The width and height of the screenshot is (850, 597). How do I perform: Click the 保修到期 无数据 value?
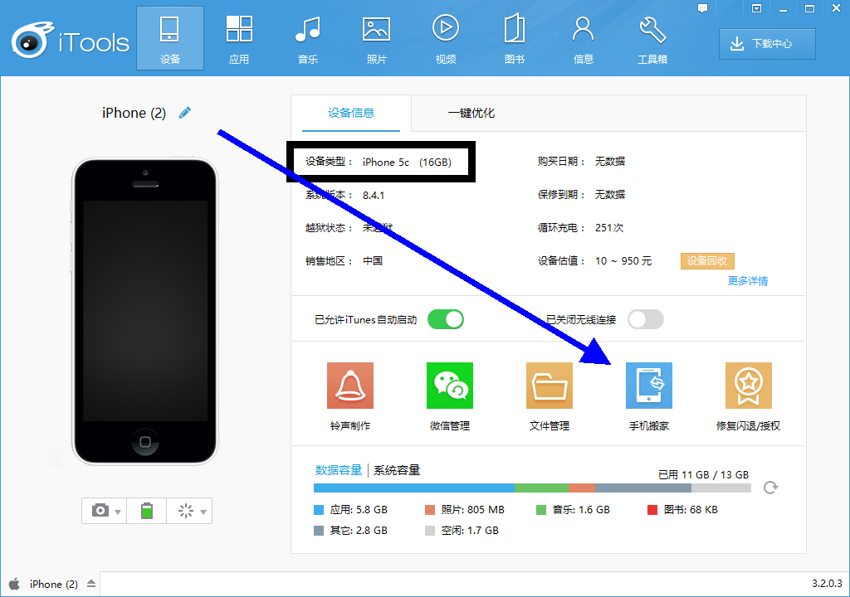click(x=610, y=195)
